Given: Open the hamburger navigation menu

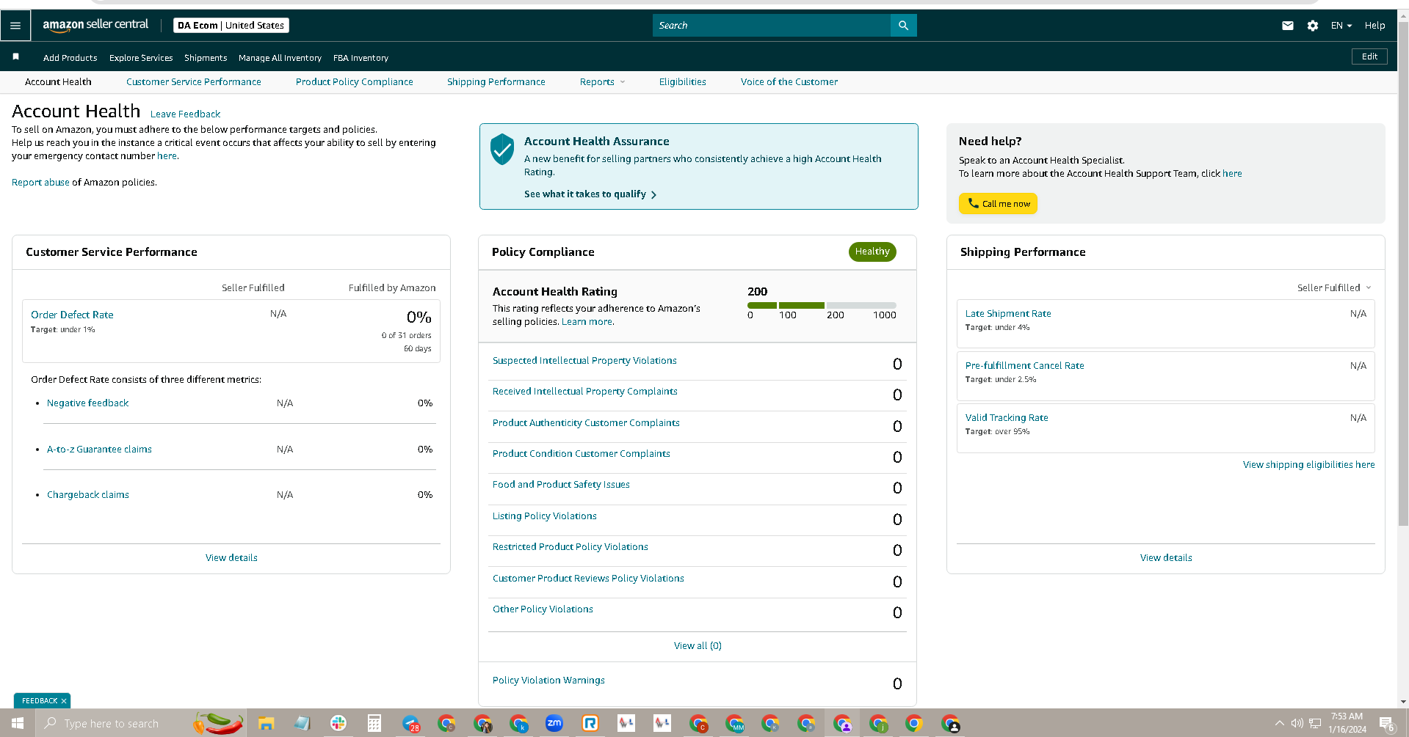Looking at the screenshot, I should point(15,26).
